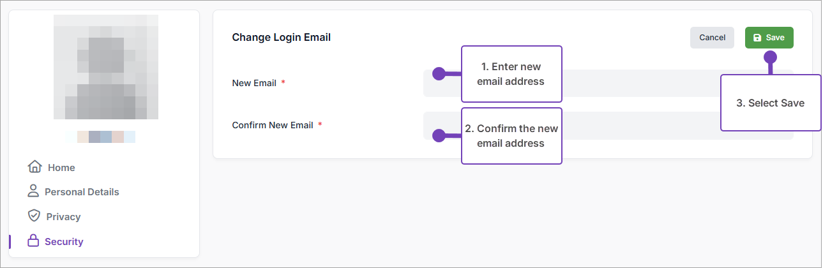Focus the Confirm New Email input field

(x=638, y=126)
